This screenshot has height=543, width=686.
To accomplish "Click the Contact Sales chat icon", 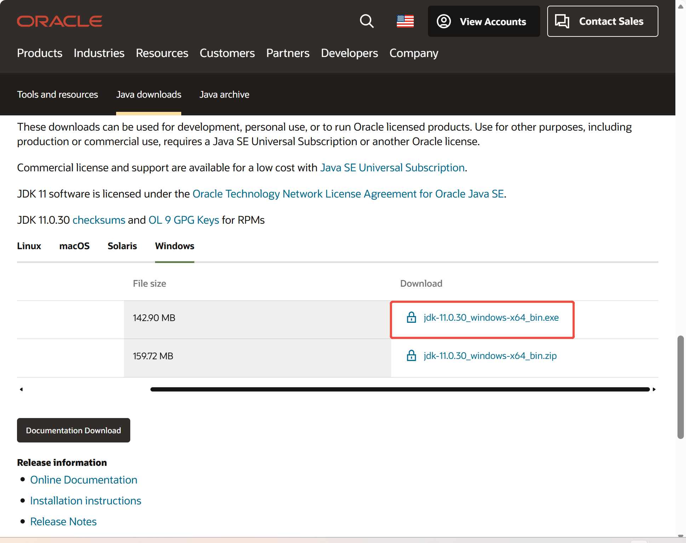I will click(562, 21).
